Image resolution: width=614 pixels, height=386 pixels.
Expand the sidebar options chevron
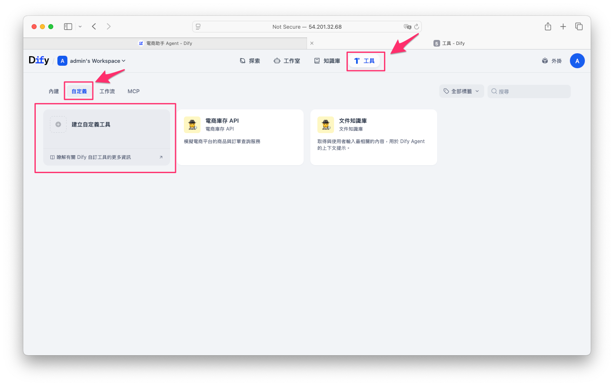point(80,27)
